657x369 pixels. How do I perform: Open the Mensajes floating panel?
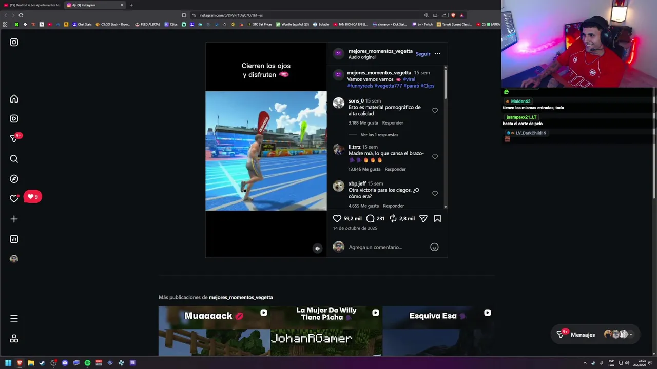pos(595,335)
